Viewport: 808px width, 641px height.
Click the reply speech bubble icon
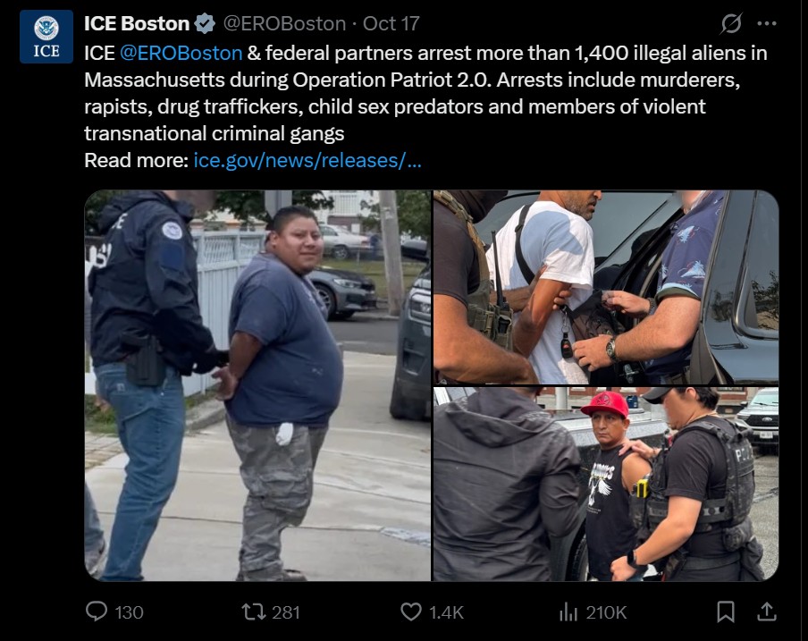[97, 611]
